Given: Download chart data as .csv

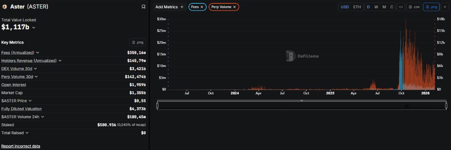Looking at the screenshot, I should (x=414, y=7).
